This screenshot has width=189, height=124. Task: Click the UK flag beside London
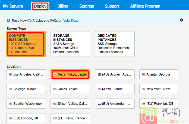11,118
